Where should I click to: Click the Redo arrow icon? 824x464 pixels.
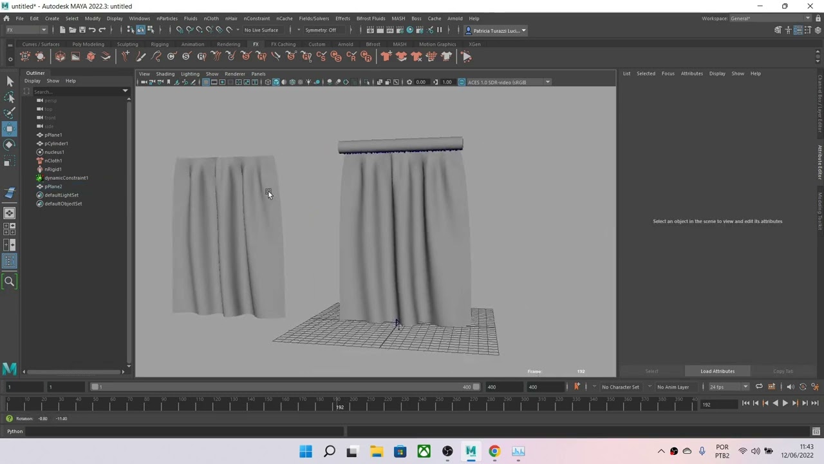point(102,30)
